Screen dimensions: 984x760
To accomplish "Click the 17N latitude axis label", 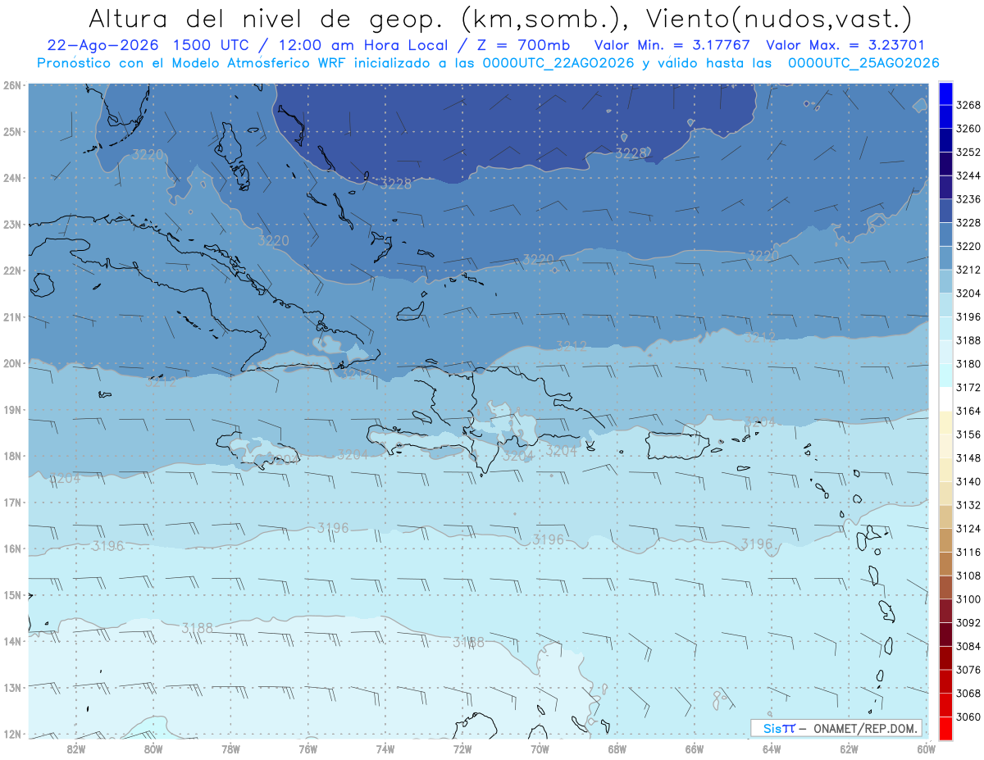I will pyautogui.click(x=13, y=503).
